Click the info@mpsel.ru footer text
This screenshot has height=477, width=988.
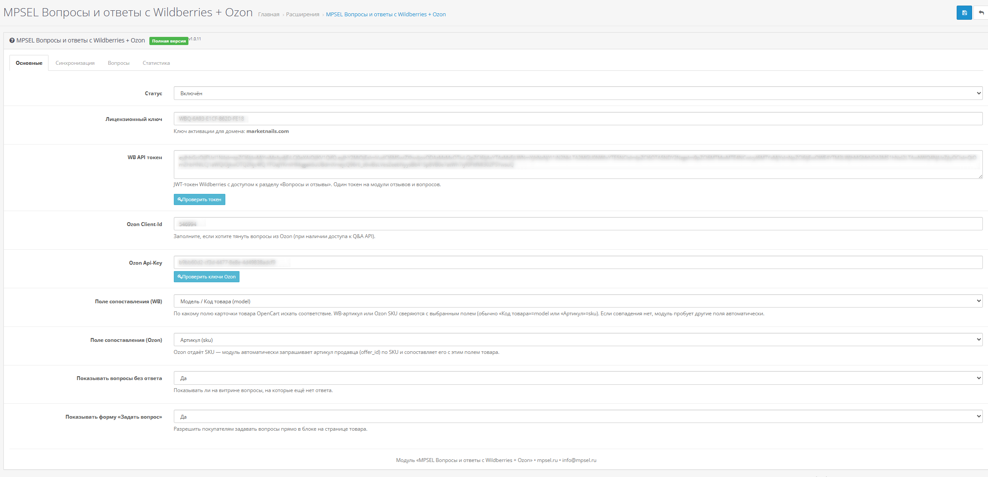click(x=579, y=460)
